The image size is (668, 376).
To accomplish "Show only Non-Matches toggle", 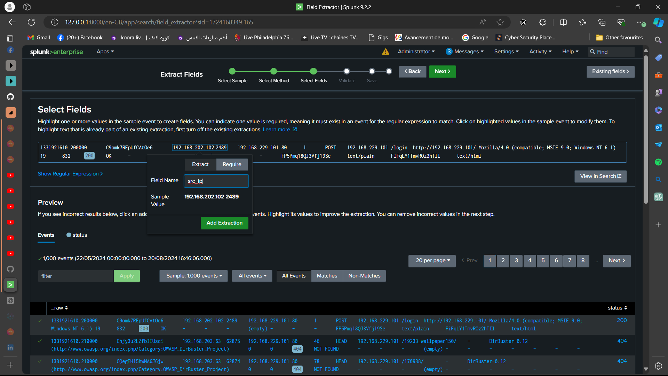I will click(x=364, y=276).
